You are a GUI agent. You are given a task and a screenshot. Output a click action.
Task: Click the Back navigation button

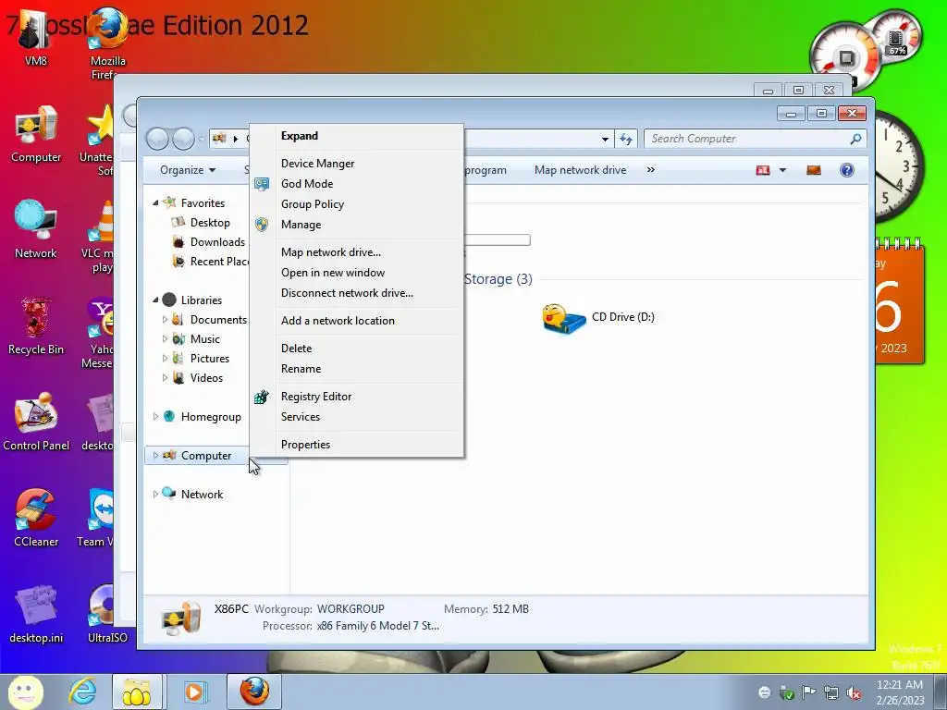pyautogui.click(x=157, y=139)
